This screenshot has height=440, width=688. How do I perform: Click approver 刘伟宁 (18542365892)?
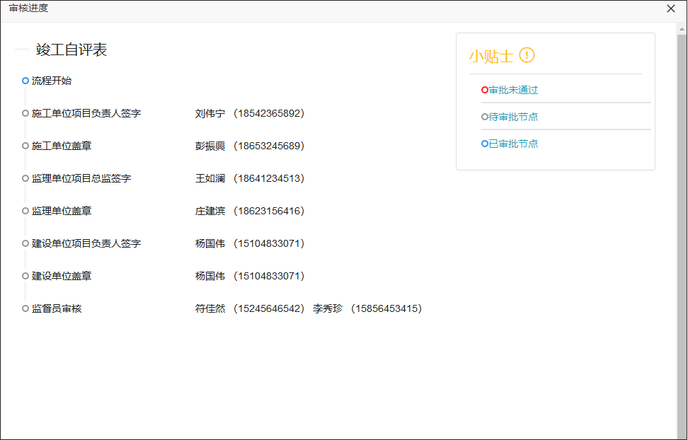250,113
